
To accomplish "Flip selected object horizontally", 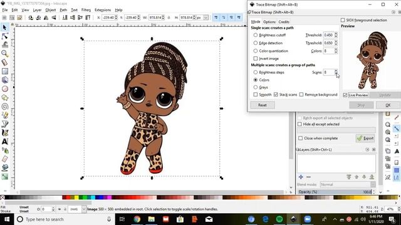I will [46, 17].
